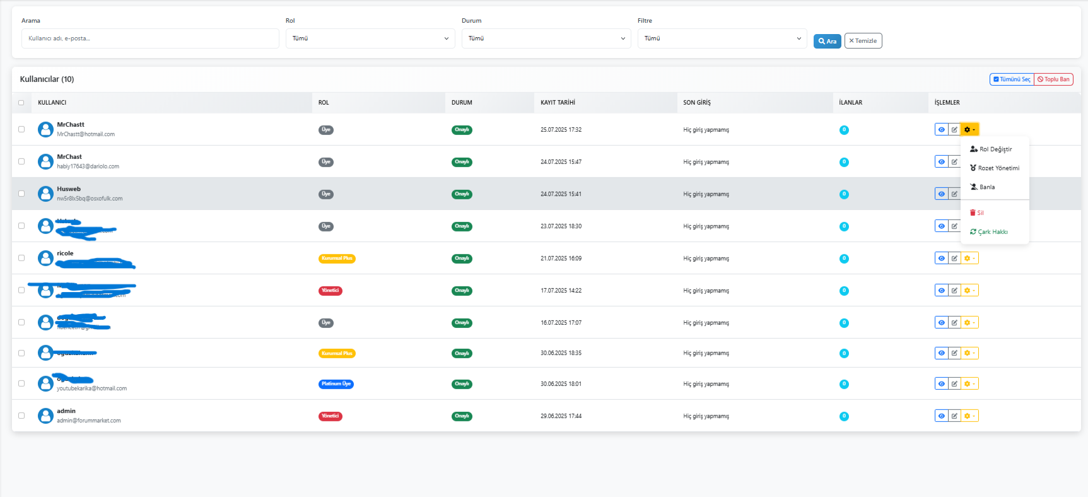Open gear dropdown for 17.07.2025 14:22 row

[969, 291]
